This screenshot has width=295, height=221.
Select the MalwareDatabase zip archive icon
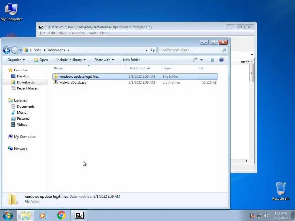tap(56, 82)
